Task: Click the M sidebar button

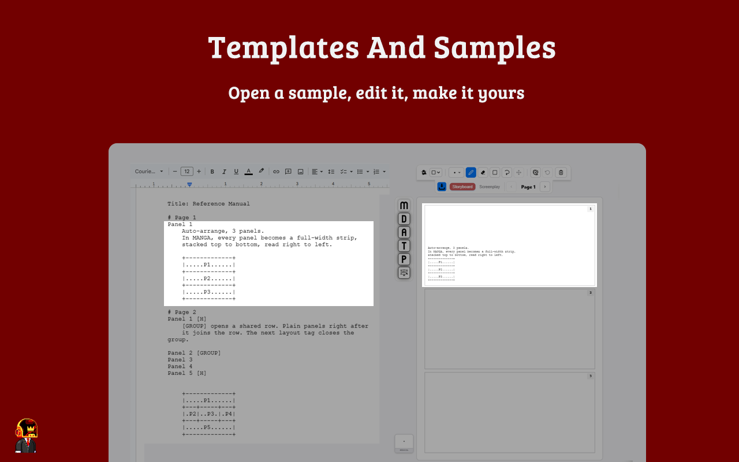Action: [x=404, y=206]
